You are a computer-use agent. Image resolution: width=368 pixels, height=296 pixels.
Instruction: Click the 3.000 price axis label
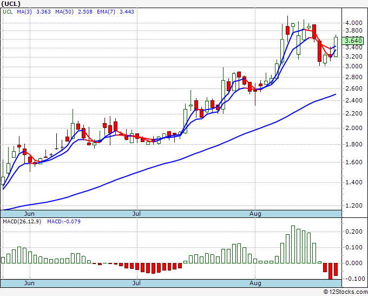tap(354, 67)
